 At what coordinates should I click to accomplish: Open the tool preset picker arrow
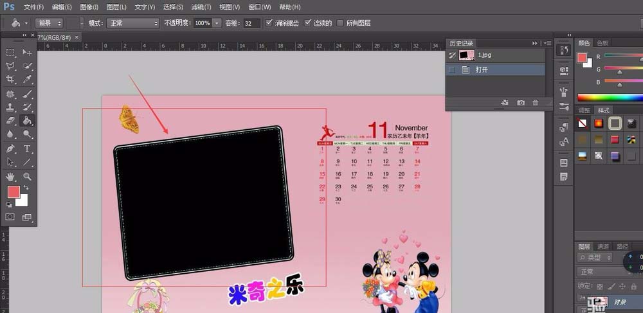click(x=26, y=23)
